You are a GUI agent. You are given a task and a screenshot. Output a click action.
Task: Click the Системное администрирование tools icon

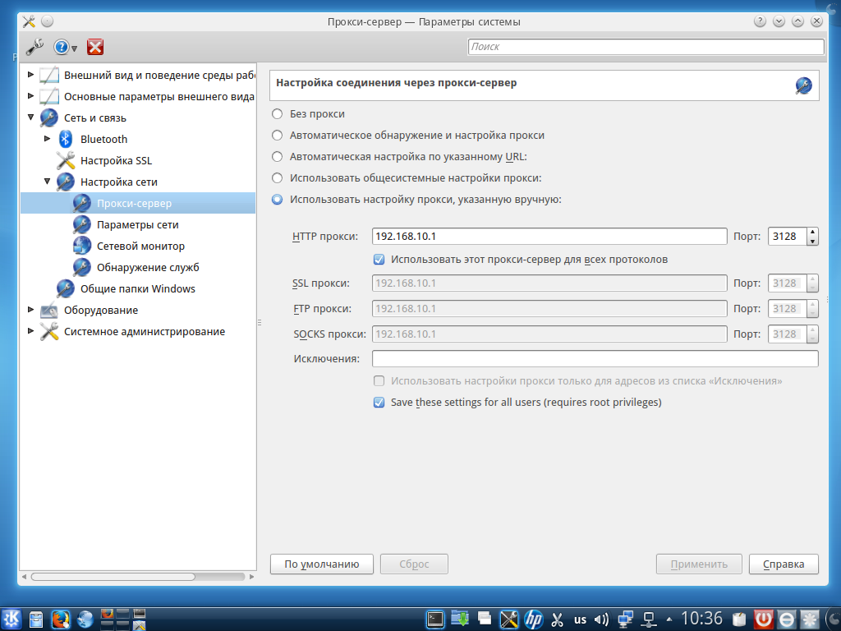tap(48, 332)
